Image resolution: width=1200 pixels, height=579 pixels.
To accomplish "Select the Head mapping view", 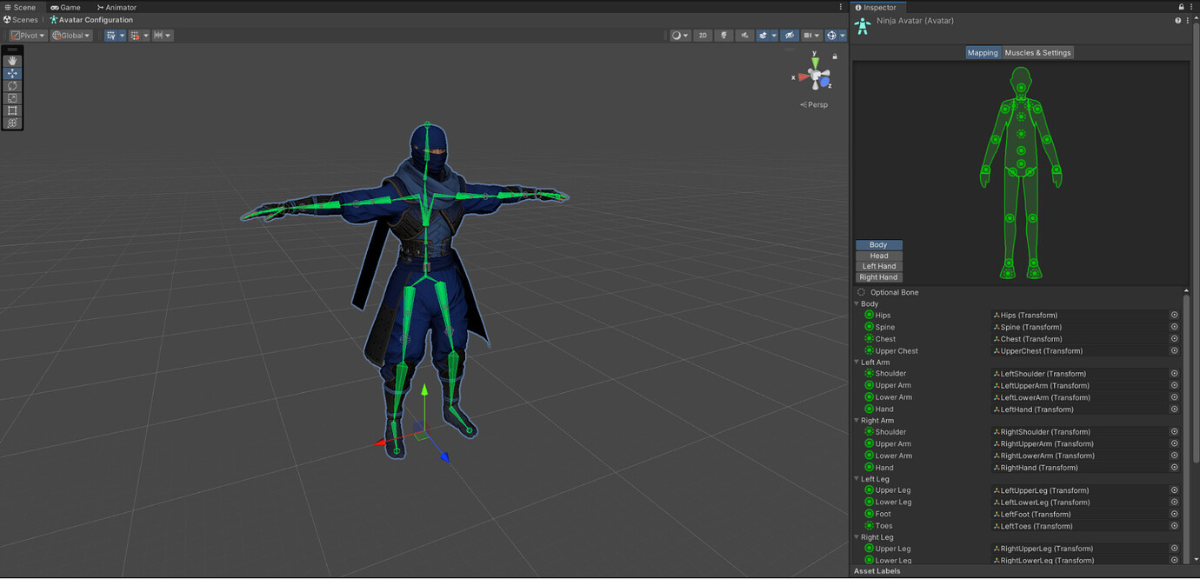I will [878, 256].
